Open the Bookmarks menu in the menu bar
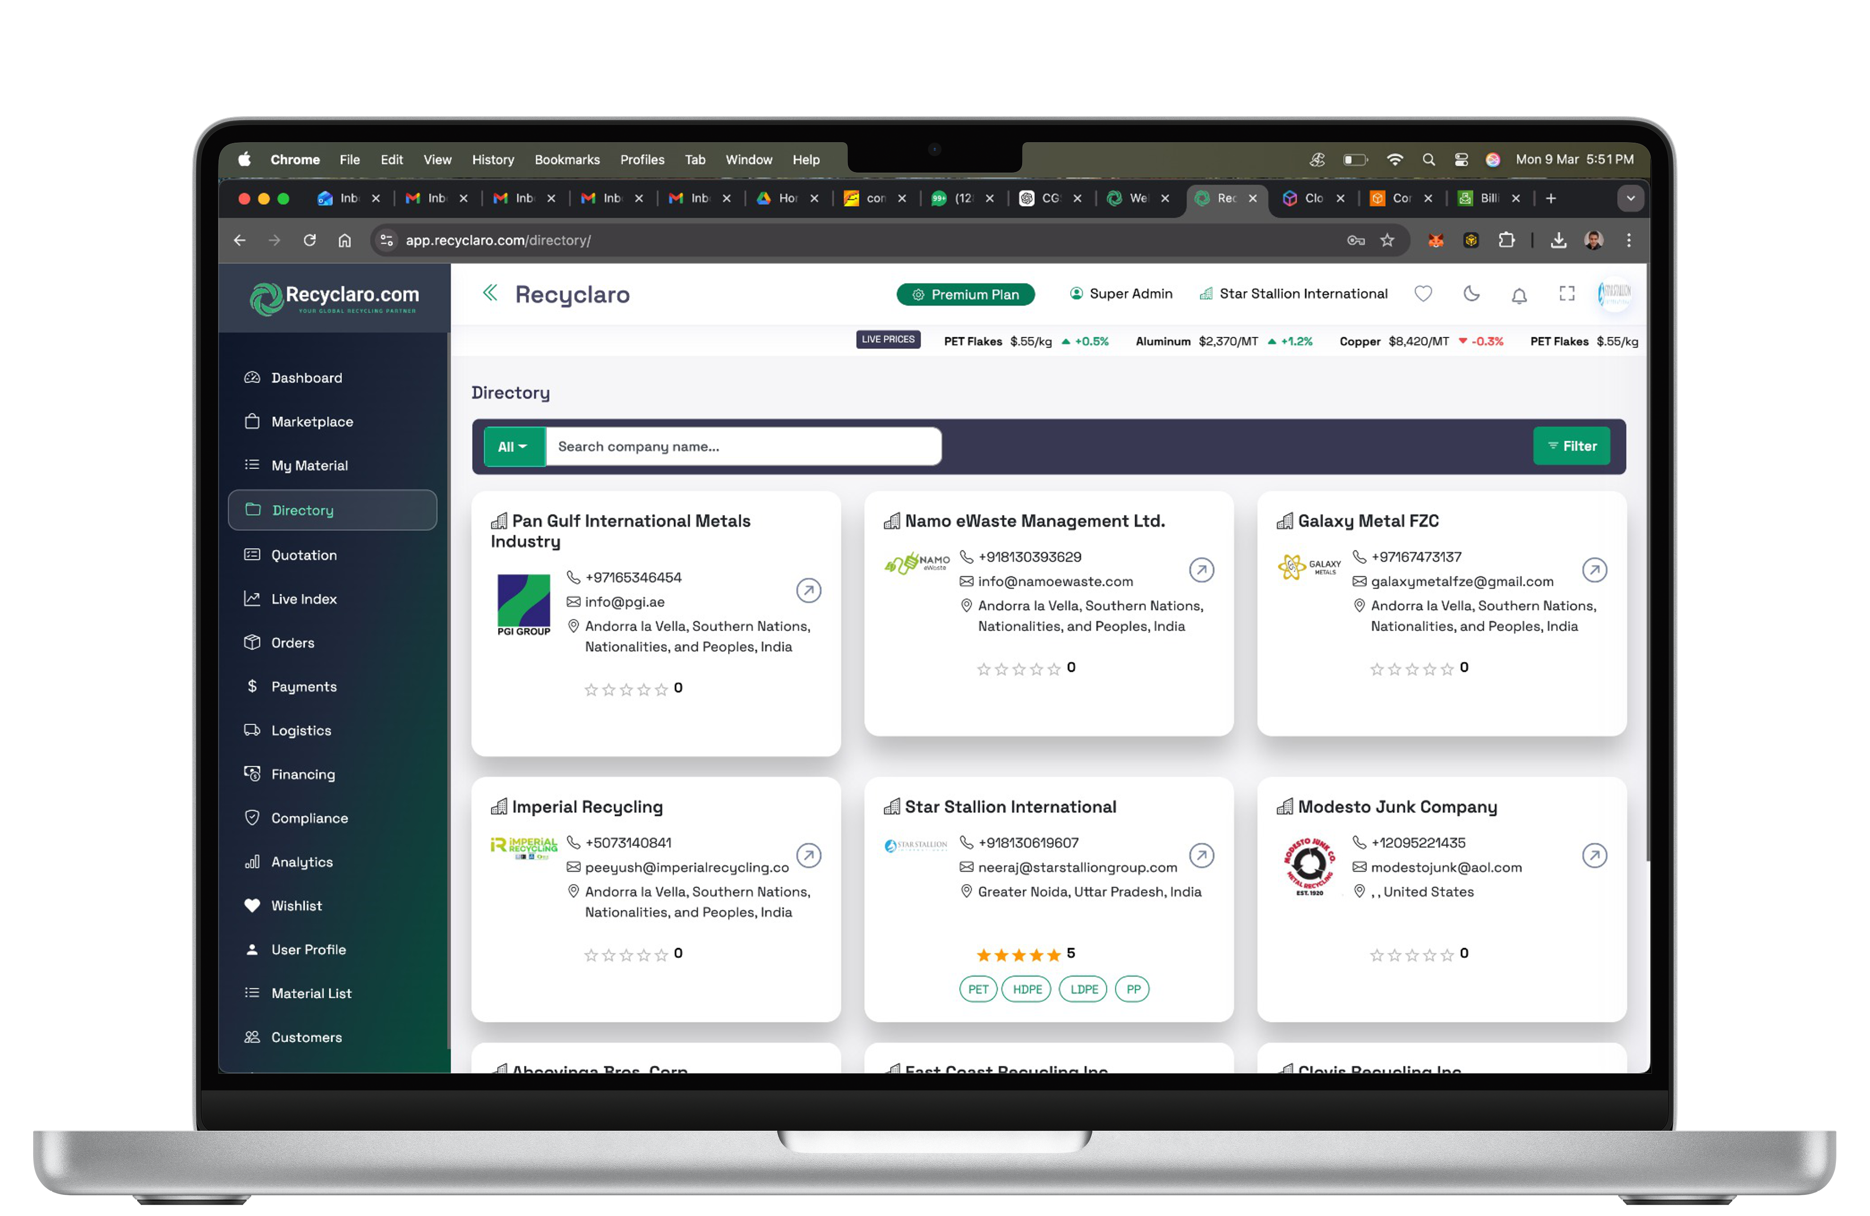Screen dimensions: 1870x1216 click(x=567, y=159)
